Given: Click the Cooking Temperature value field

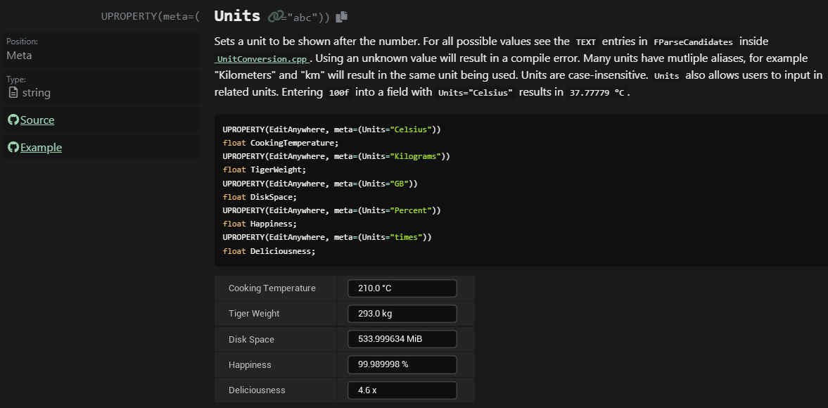Looking at the screenshot, I should [x=402, y=288].
